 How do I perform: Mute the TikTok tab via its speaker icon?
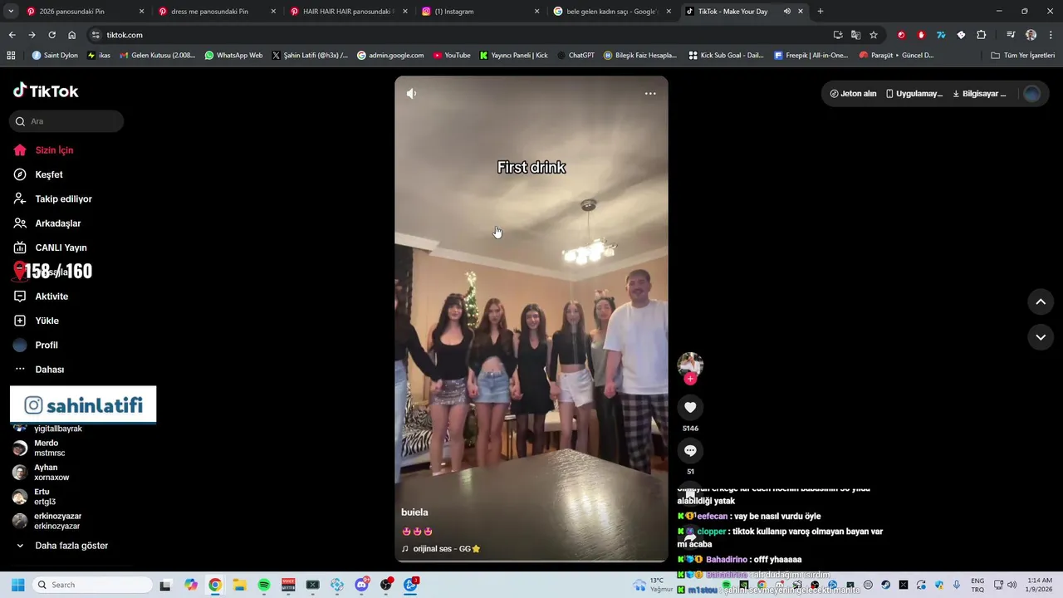click(x=786, y=12)
